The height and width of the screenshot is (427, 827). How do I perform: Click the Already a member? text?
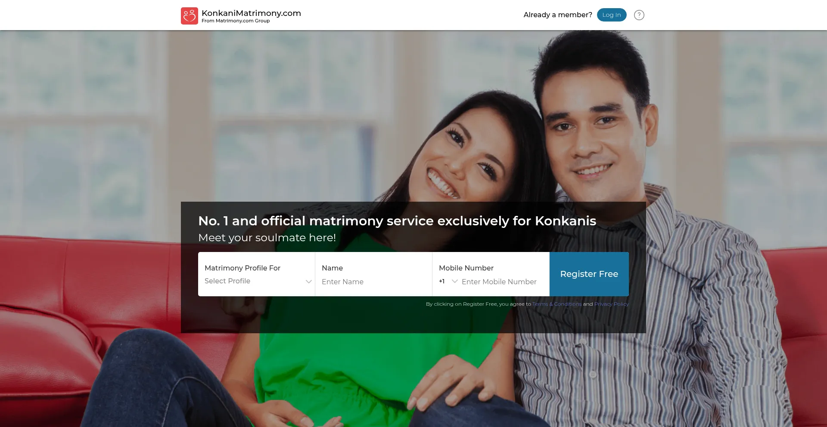point(558,15)
